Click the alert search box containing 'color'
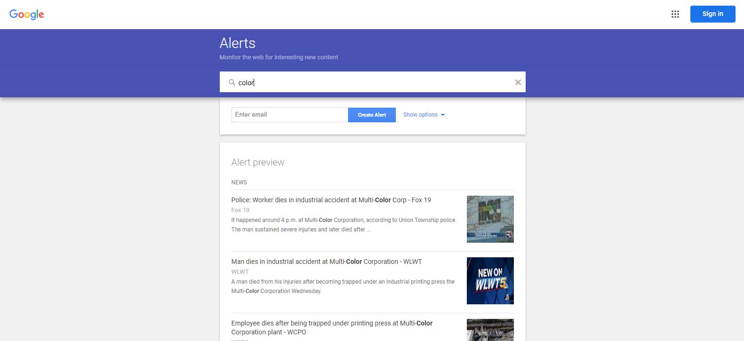This screenshot has height=341, width=744. pos(373,82)
